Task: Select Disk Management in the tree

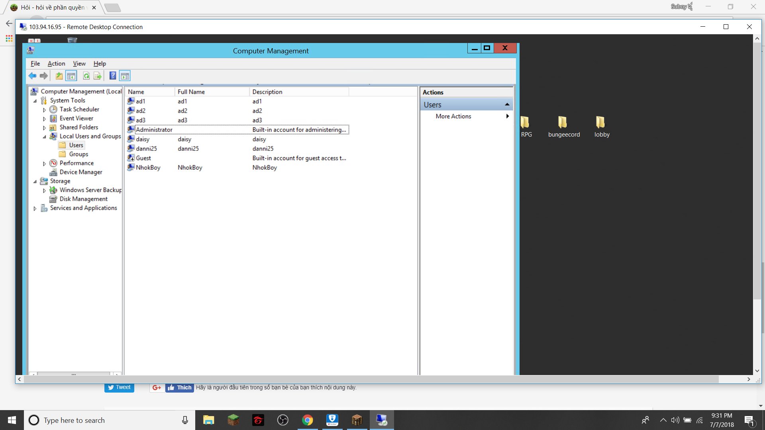Action: (83, 199)
